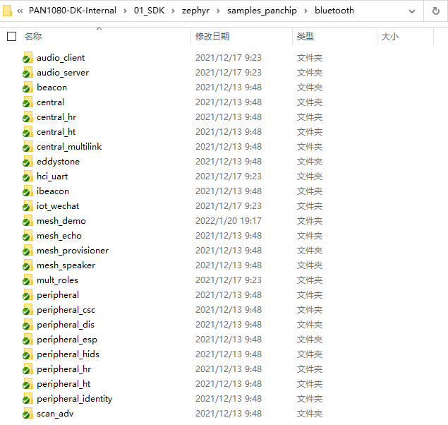Viewport: 448px width, 425px height.
Task: Sort by 类型 column header
Action: point(305,36)
